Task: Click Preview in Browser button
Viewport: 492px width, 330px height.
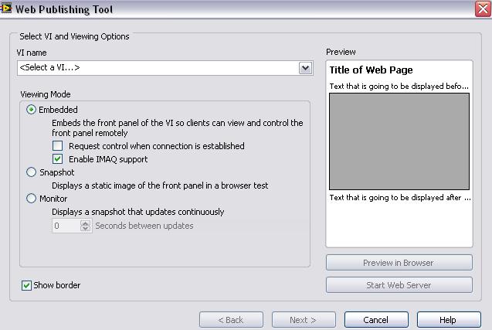Action: [399, 263]
